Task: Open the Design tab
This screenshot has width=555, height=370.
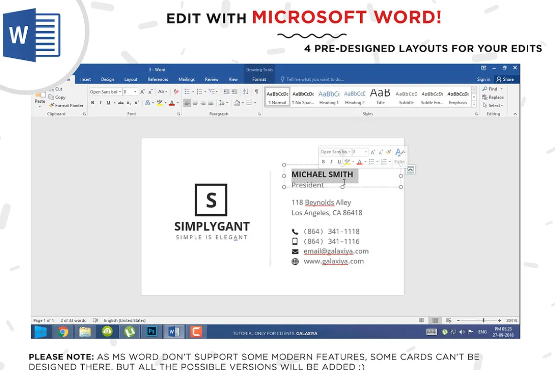Action: tap(108, 79)
